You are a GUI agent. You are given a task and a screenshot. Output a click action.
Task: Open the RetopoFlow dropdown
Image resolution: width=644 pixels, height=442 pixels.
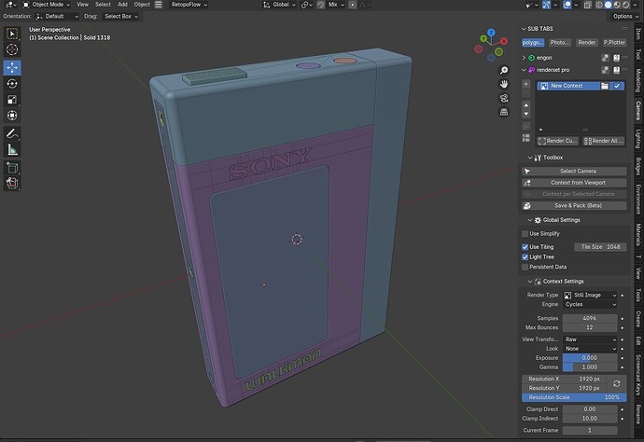(x=189, y=5)
